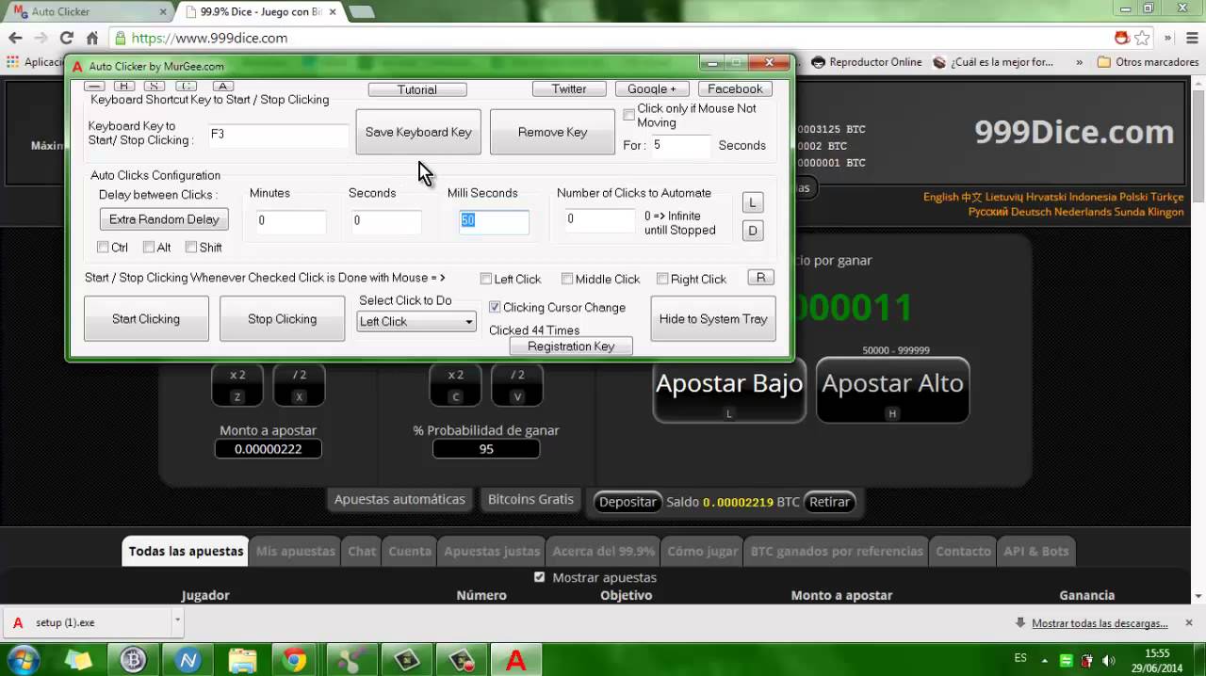Open the Chat tab
This screenshot has width=1206, height=676.
362,551
